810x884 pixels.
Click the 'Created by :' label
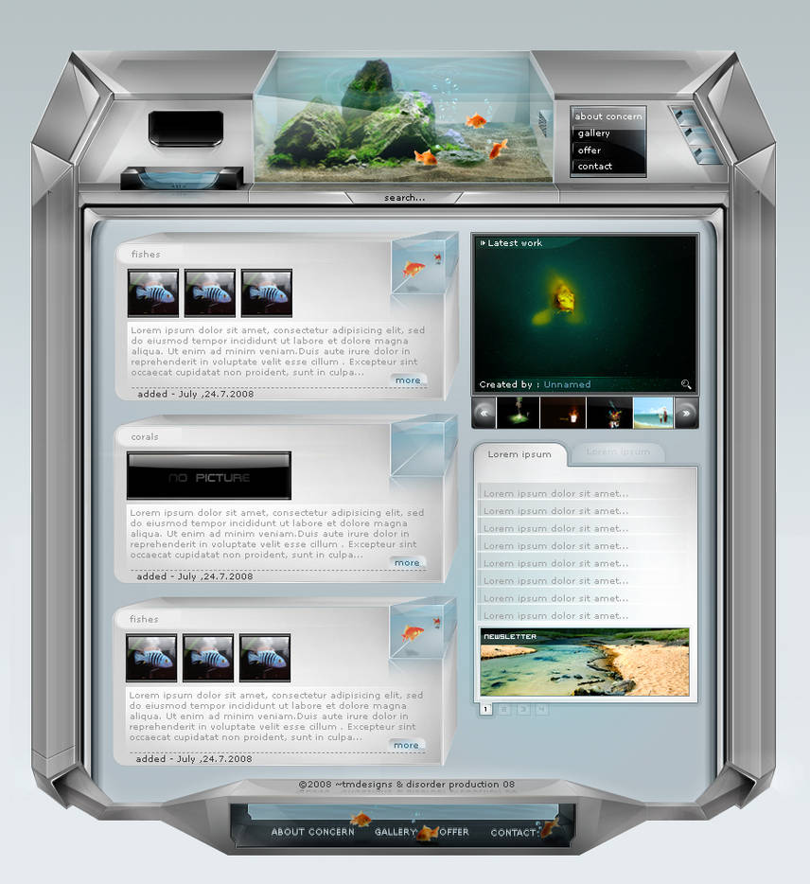click(x=509, y=384)
